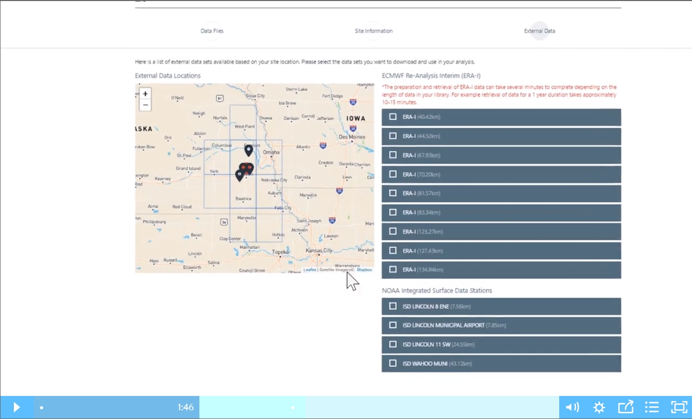Screen dimensions: 692x419
Task: Click the red ERA-I retrieval time note
Action: click(x=500, y=95)
